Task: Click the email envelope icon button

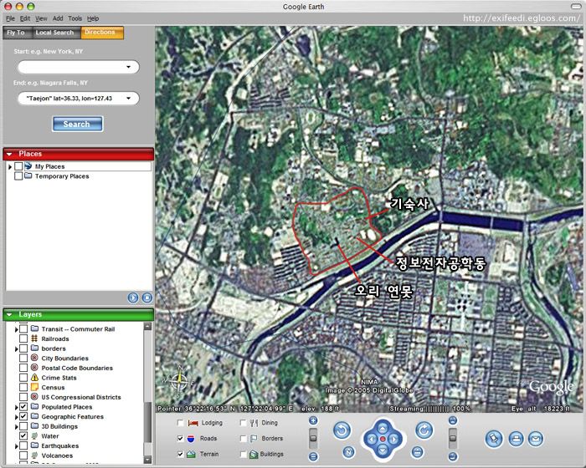Action: click(535, 439)
